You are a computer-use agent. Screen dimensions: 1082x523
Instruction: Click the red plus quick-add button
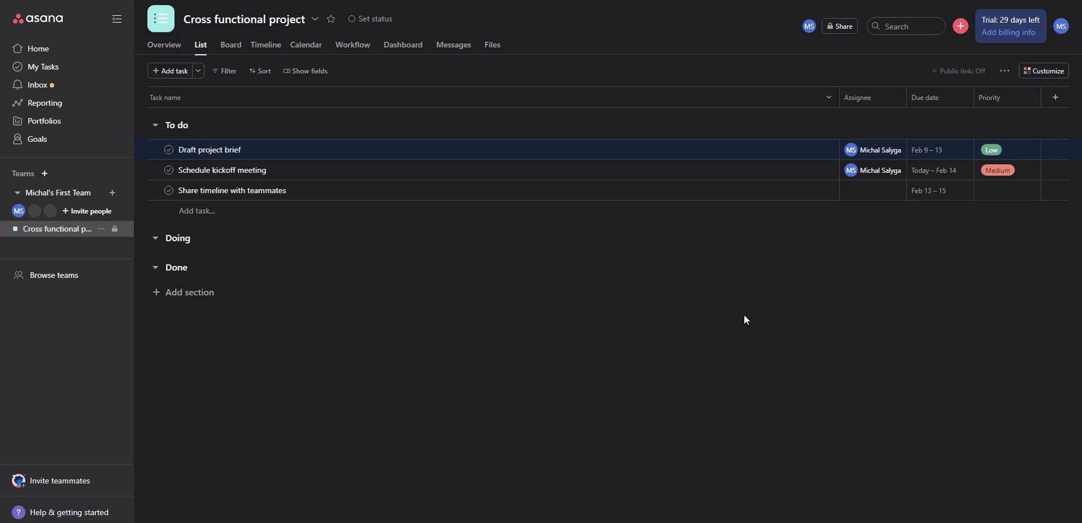click(960, 26)
